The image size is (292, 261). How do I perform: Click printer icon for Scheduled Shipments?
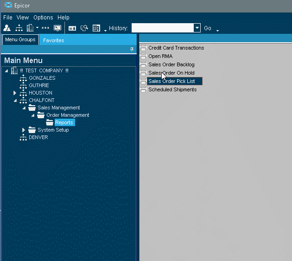143,89
